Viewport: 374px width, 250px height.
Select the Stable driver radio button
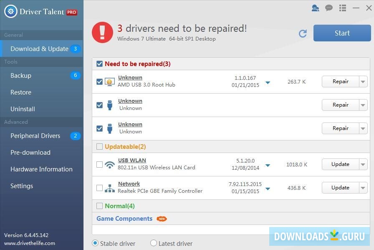(95, 243)
